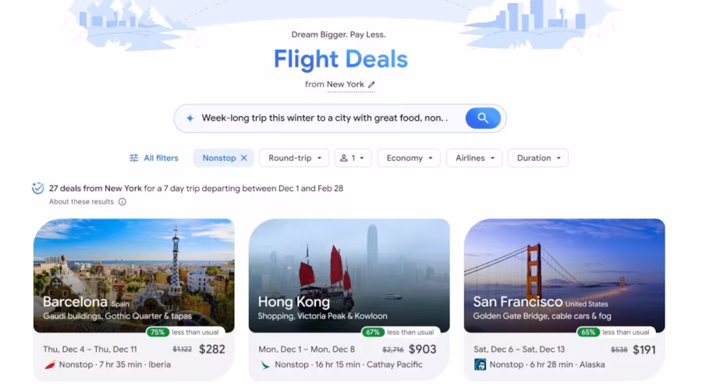This screenshot has width=702, height=390.
Task: Click the info icon beside About these results
Action: pos(122,202)
